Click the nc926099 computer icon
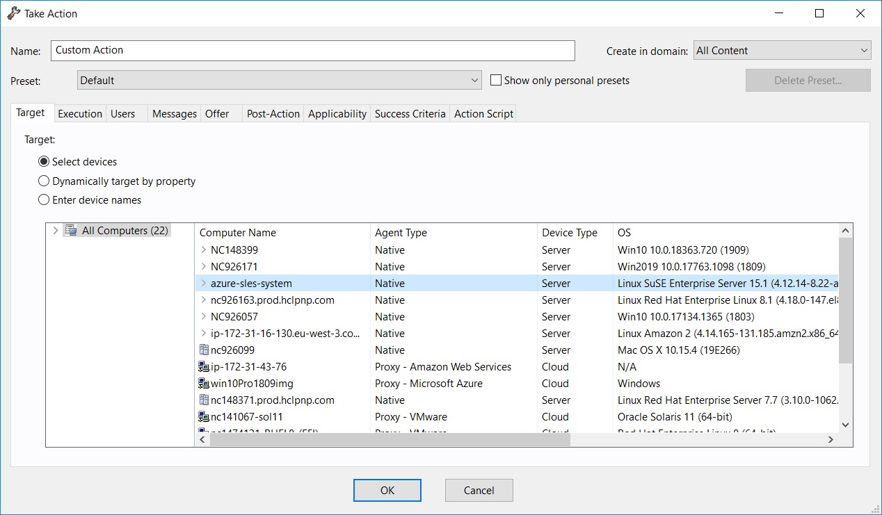882x515 pixels. (x=204, y=350)
